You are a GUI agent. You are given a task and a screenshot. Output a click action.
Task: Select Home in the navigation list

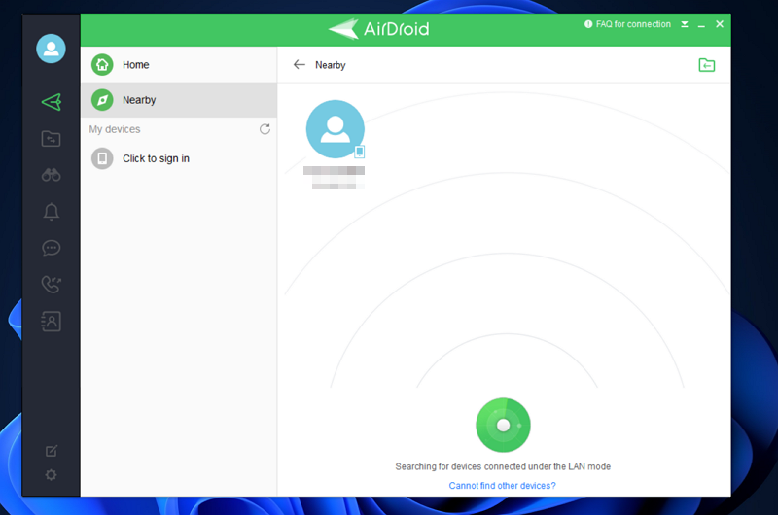(135, 65)
